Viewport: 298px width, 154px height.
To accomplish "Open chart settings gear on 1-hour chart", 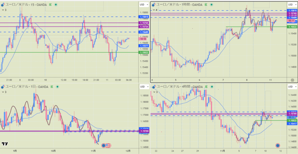I will point(292,80).
